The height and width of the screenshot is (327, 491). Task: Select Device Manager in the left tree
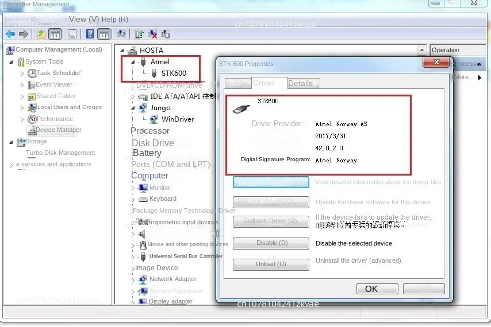(x=58, y=130)
